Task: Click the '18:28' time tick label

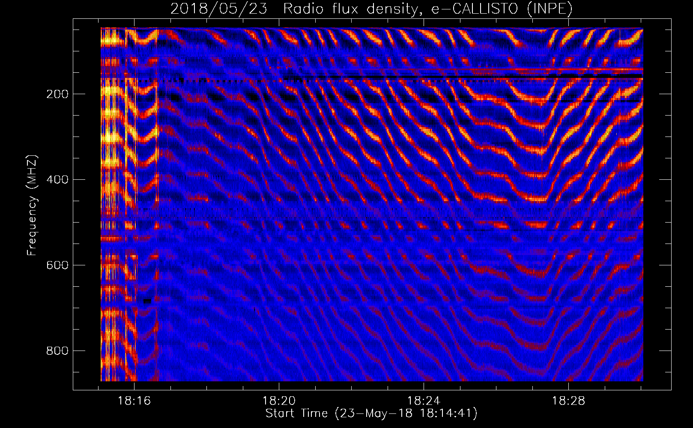Action: [568, 401]
